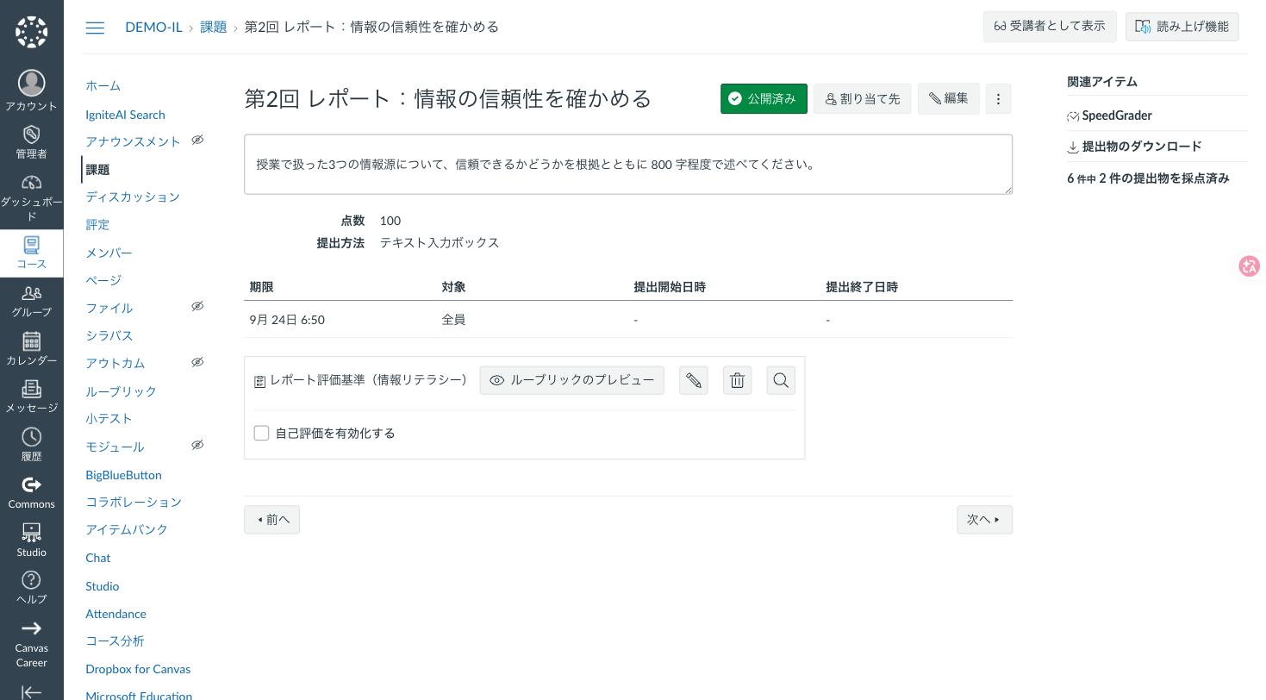Click the pink translate floating icon
Image resolution: width=1266 pixels, height=700 pixels.
click(x=1249, y=266)
